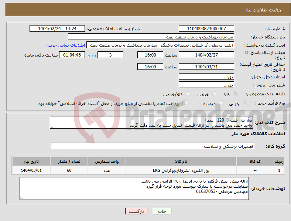Image resolution: width=291 pixels, height=221 pixels.
Task: Open the اطلاعات تماس خریدار link
Action: click(65, 45)
